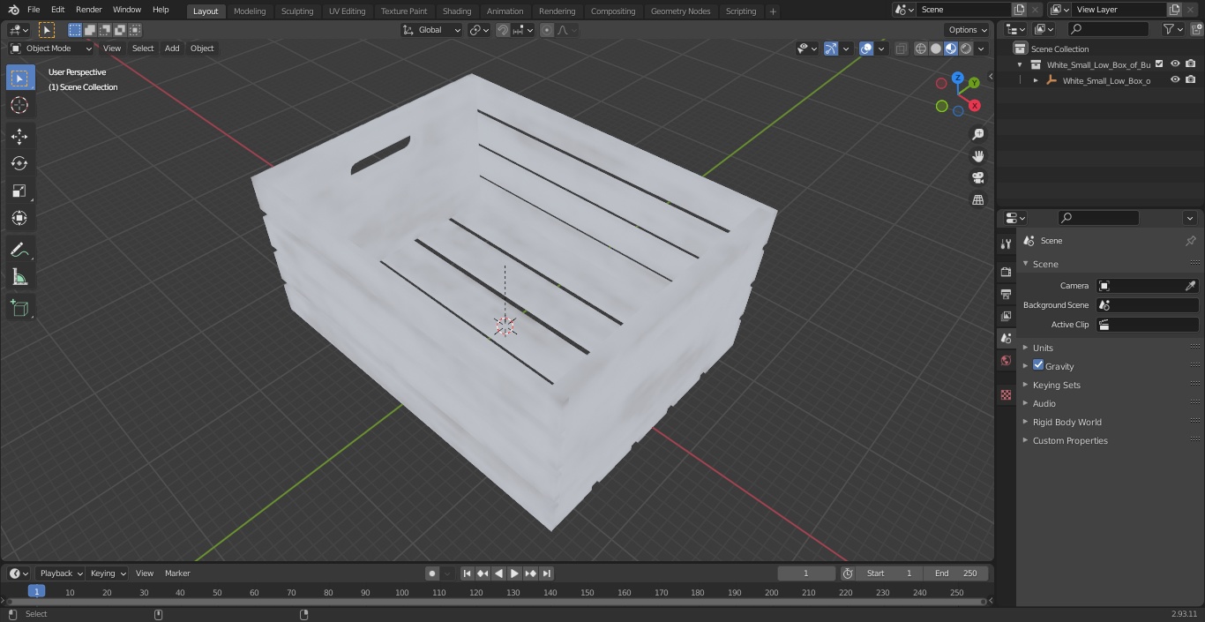Select the Scale tool

(19, 191)
